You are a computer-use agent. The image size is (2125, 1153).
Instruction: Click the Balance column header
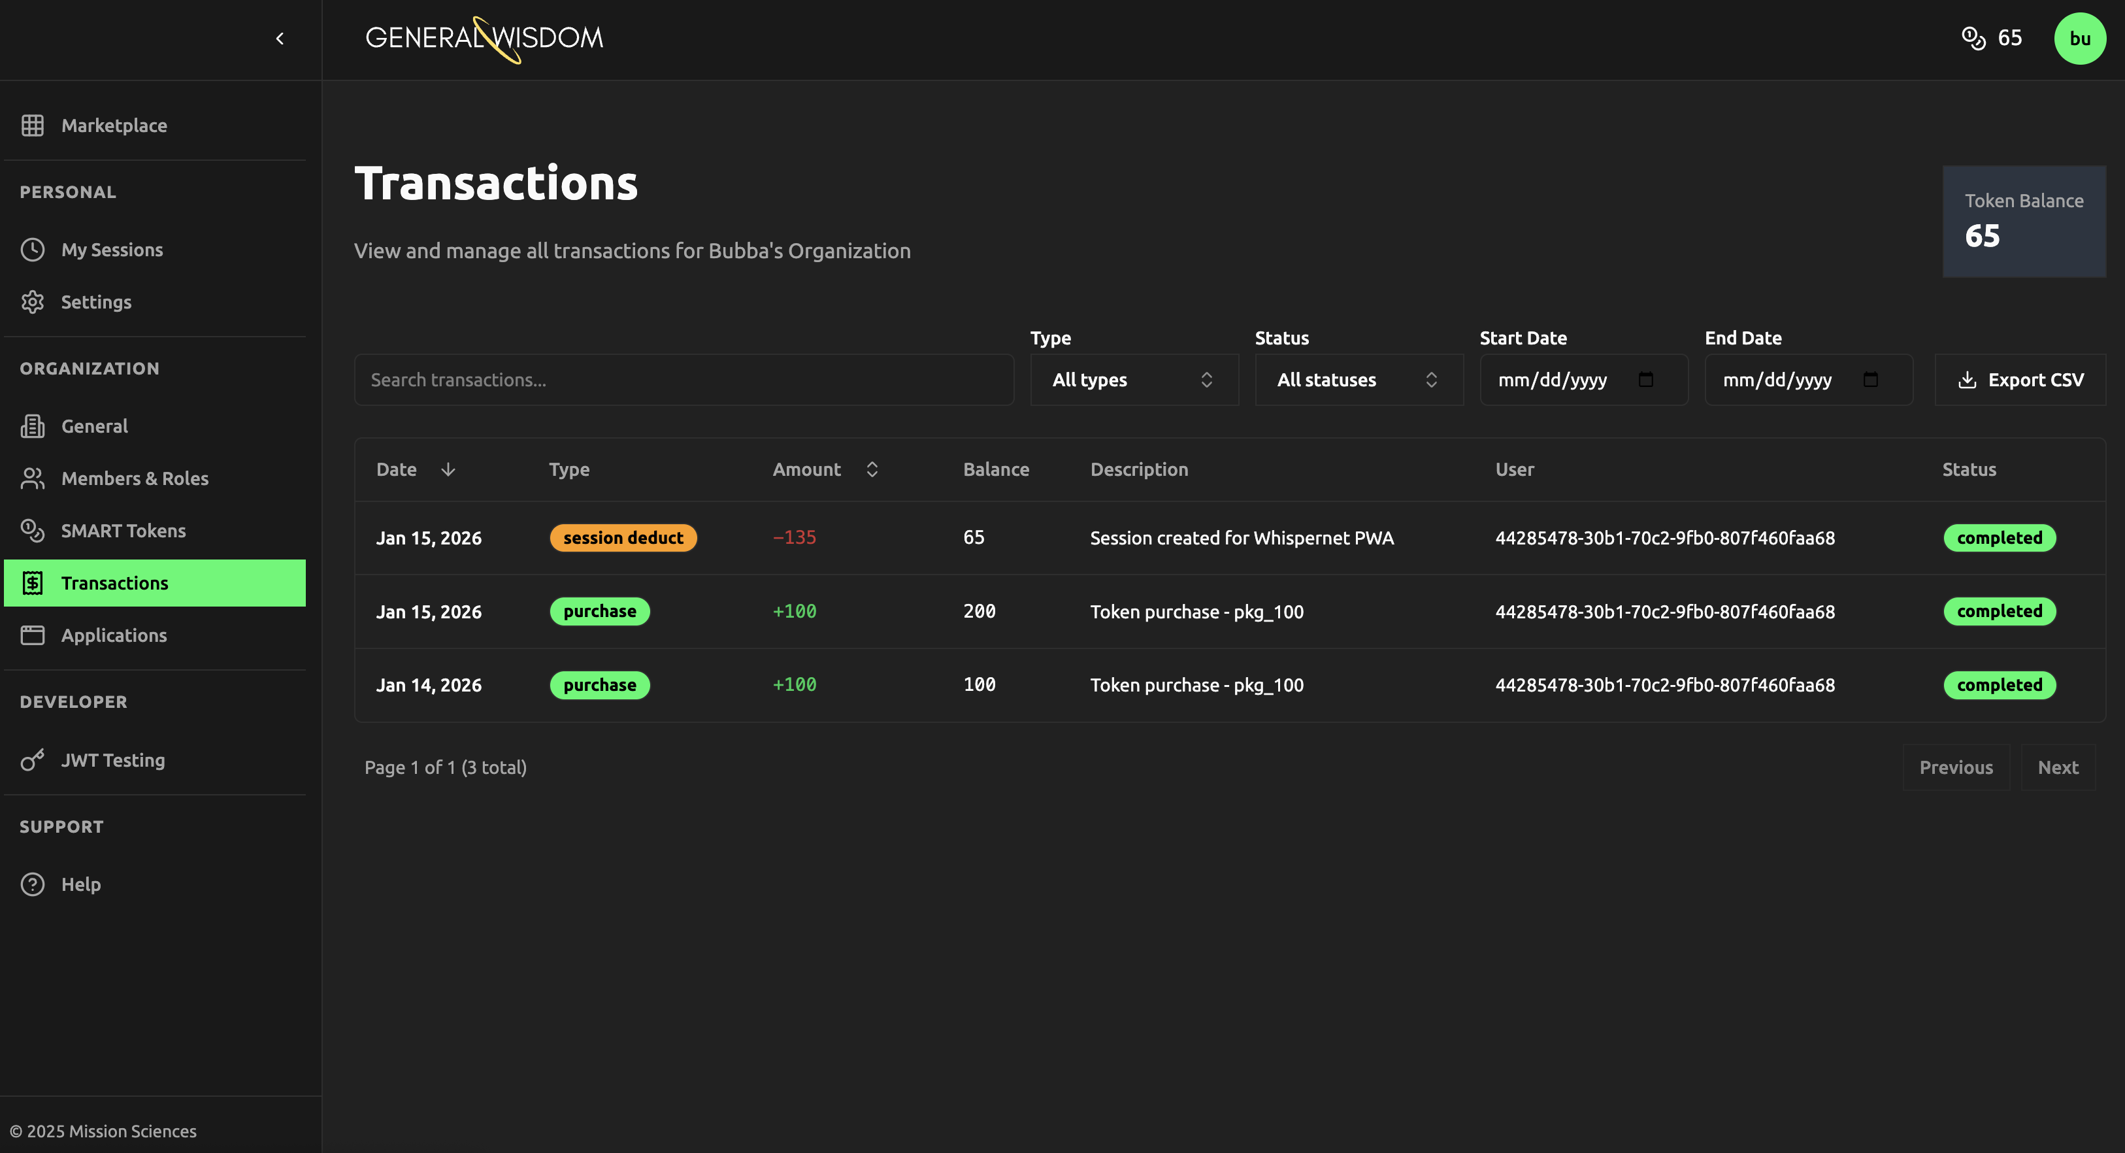coord(996,469)
